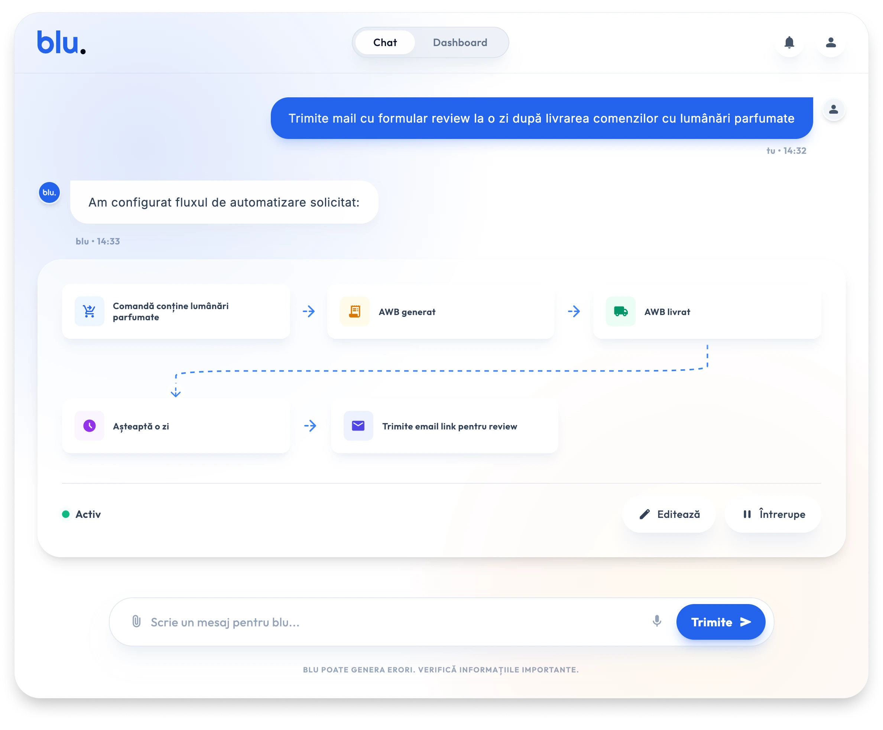Open notifications via the bell icon
Screen dimensions: 883x730
(790, 42)
